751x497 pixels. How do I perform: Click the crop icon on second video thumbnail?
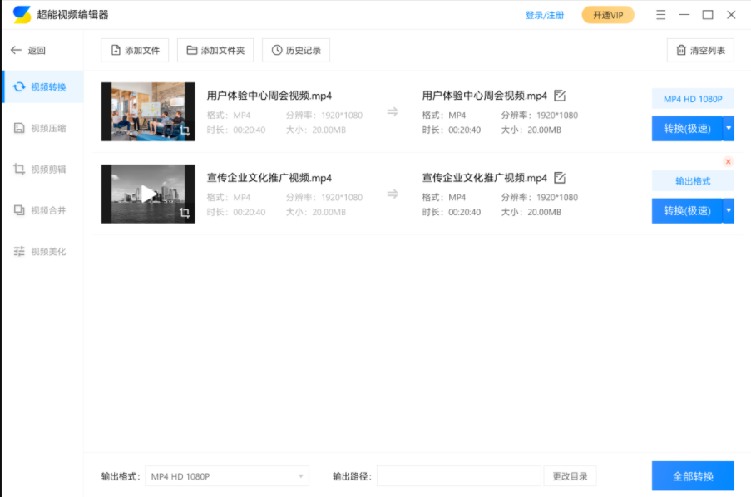click(x=185, y=213)
